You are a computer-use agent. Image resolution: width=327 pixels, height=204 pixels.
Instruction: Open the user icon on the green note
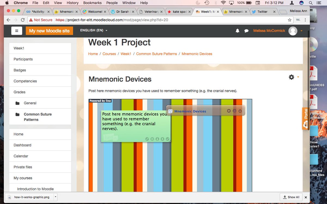(x=157, y=139)
